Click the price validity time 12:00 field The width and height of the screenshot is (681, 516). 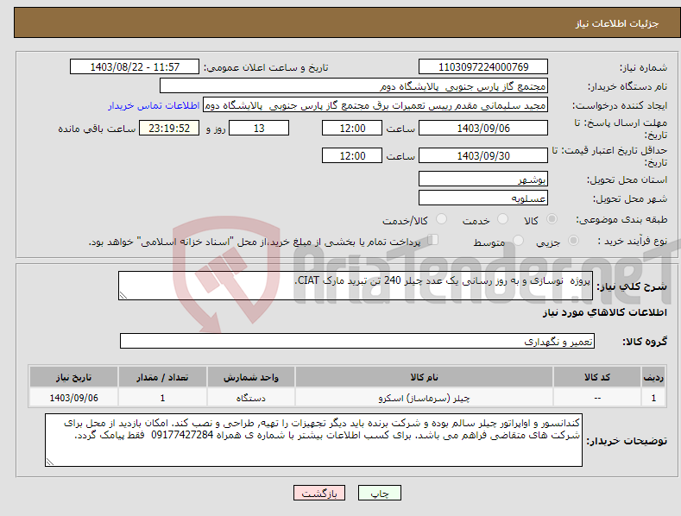pyautogui.click(x=352, y=155)
